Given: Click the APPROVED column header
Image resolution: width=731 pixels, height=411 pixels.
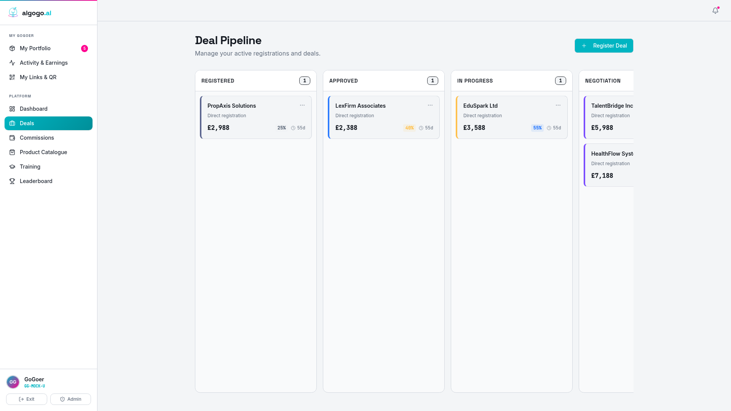Looking at the screenshot, I should 343,81.
